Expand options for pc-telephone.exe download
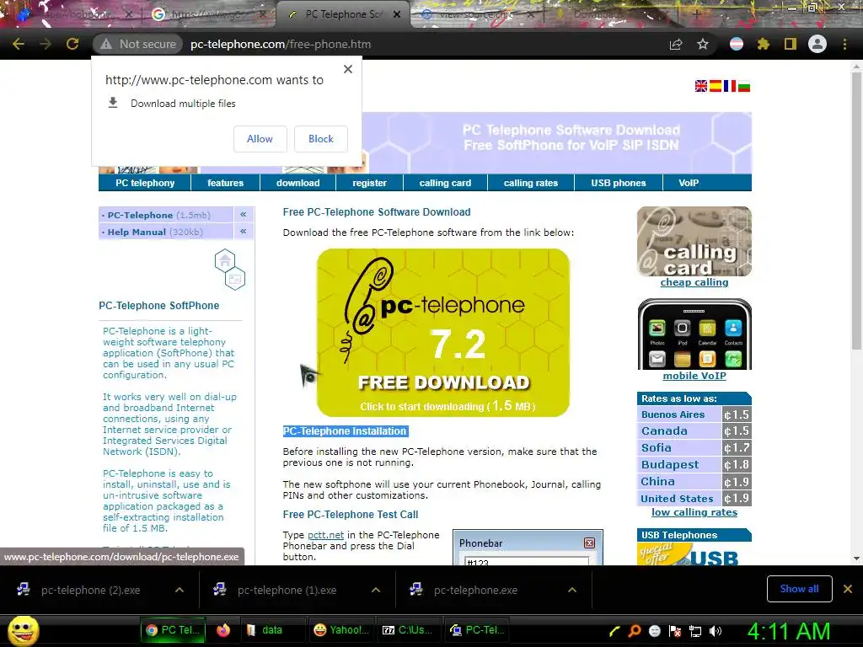 tap(572, 590)
